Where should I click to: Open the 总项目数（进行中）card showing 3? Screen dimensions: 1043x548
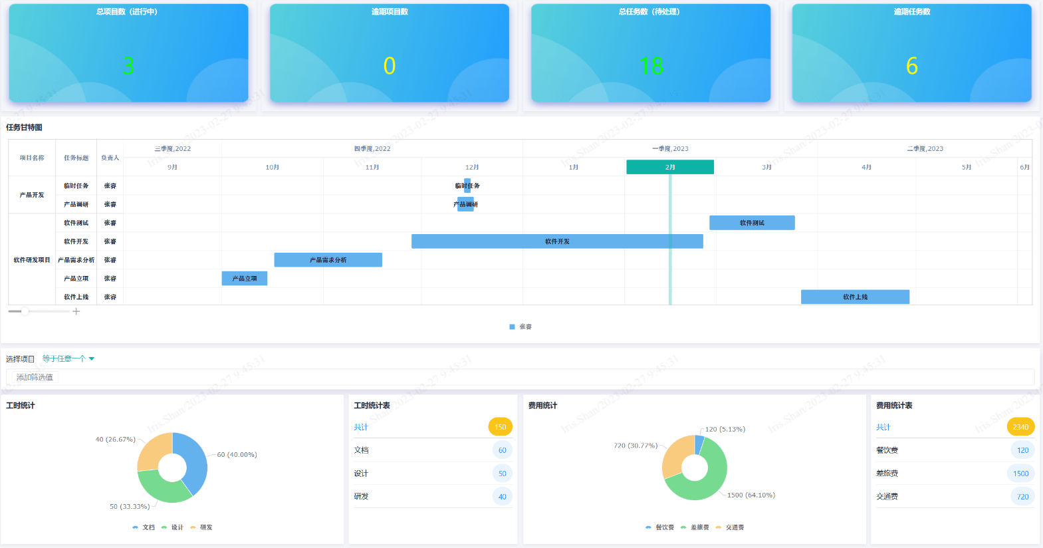click(128, 53)
